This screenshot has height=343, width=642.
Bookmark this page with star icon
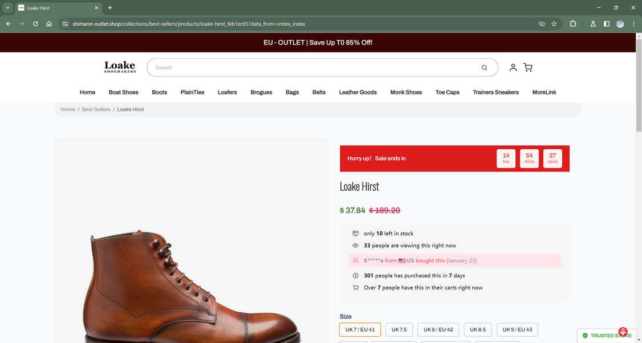(x=554, y=24)
